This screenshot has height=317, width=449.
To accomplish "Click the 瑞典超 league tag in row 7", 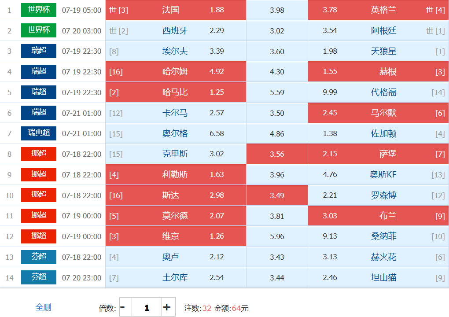I will tap(39, 133).
